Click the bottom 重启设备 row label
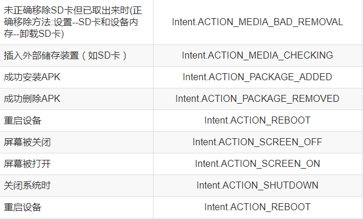The width and height of the screenshot is (363, 219). [x=22, y=207]
